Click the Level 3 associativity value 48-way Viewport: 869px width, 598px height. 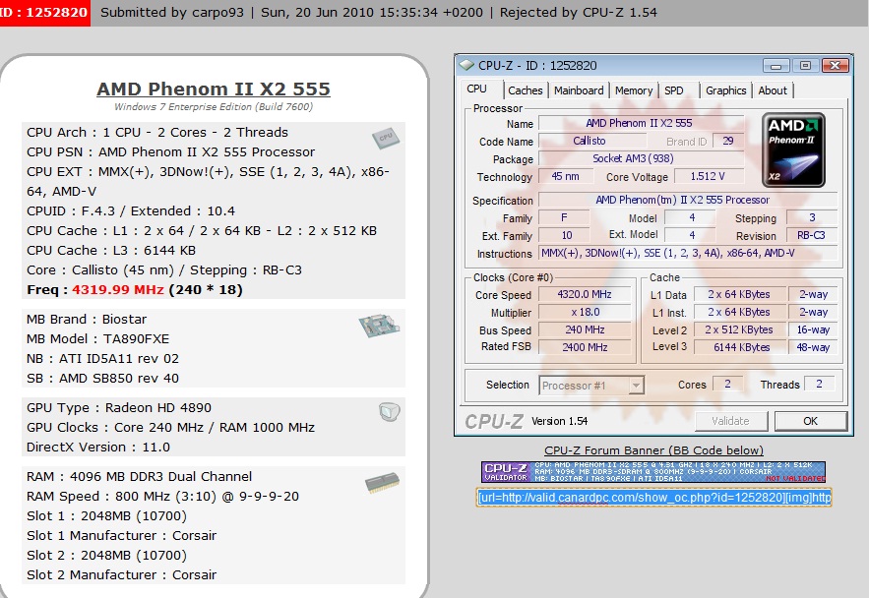tap(813, 347)
